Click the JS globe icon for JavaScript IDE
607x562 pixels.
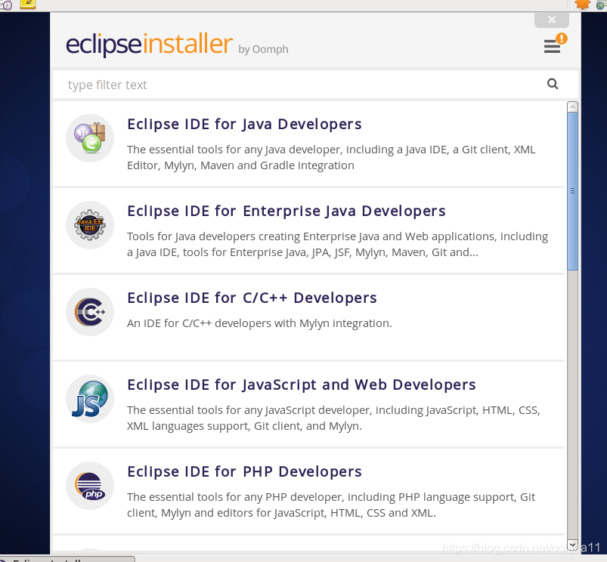click(x=89, y=398)
